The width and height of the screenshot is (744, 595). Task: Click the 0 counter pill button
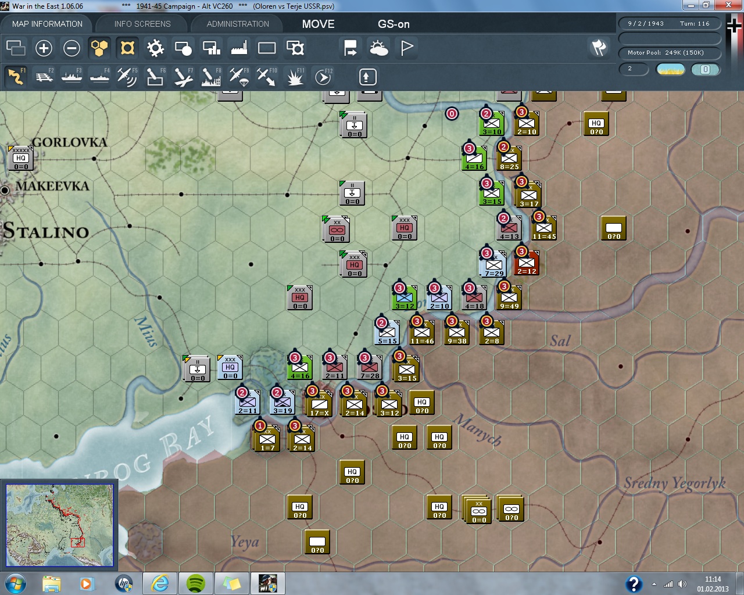[706, 69]
